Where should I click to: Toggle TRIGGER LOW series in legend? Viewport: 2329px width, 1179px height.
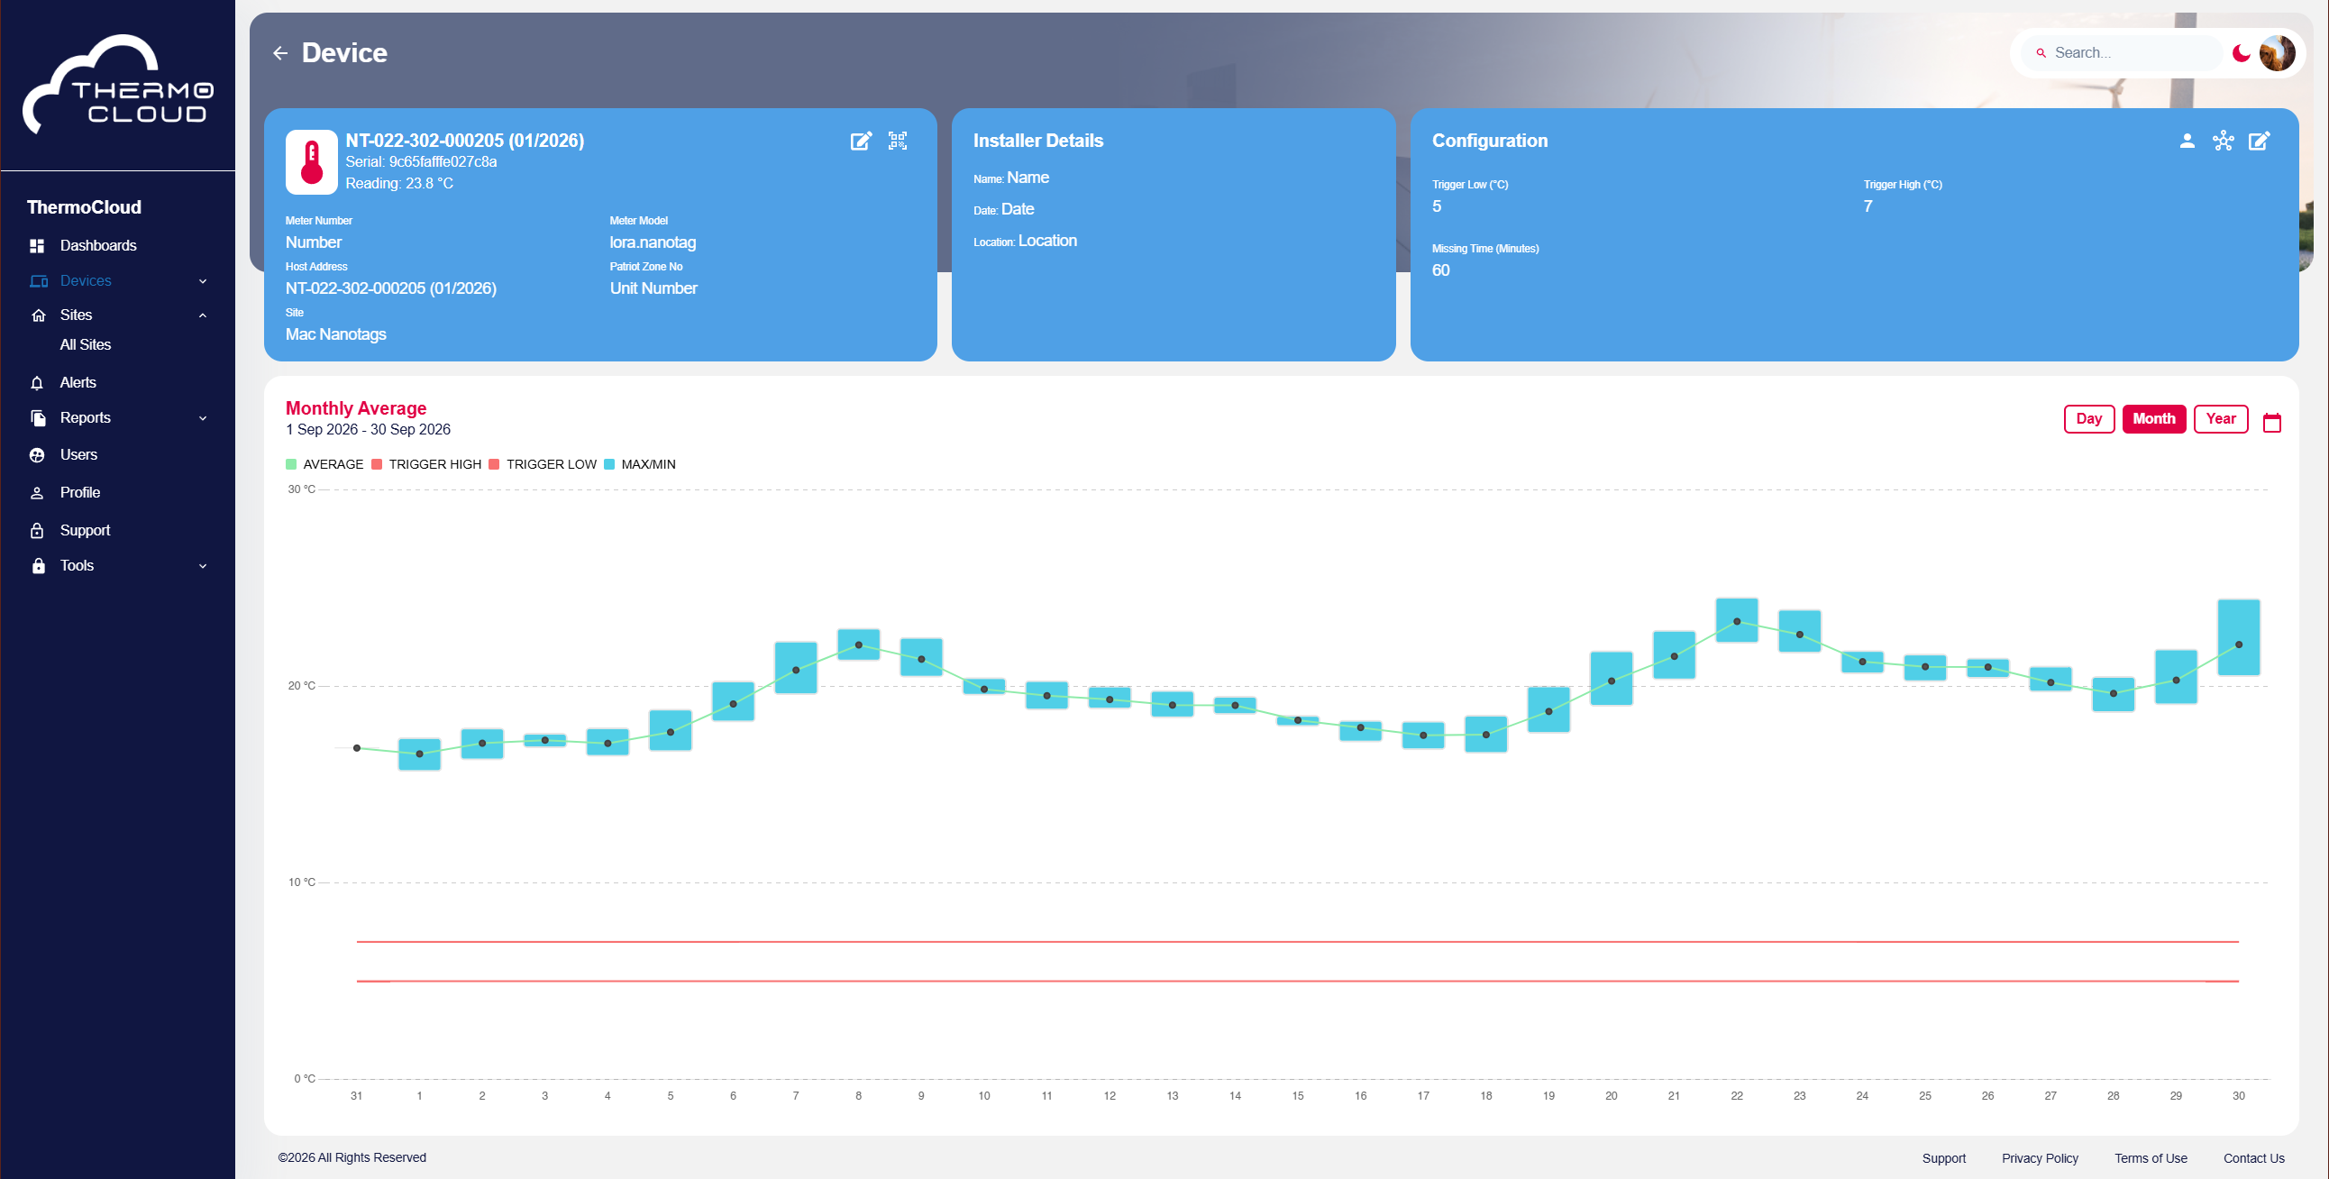coord(543,465)
